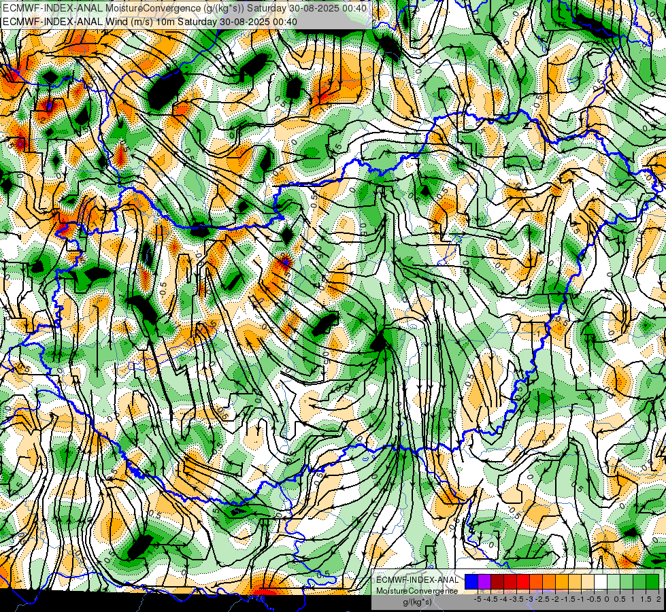The width and height of the screenshot is (666, 612).
Task: Click the dark maroon legend swatch
Action: coord(497,582)
